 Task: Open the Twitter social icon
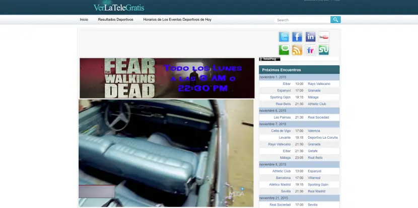point(284,37)
